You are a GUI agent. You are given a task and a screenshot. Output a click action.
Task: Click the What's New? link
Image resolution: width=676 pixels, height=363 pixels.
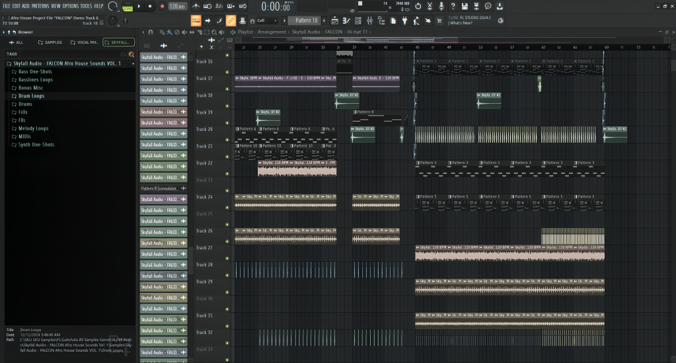[461, 23]
